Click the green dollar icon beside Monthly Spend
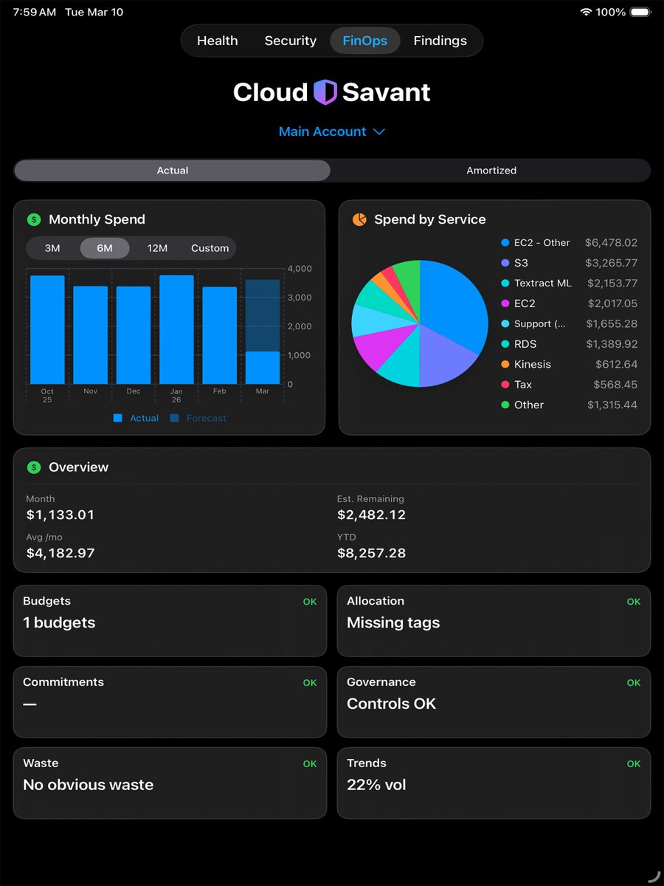The image size is (664, 886). (x=33, y=219)
